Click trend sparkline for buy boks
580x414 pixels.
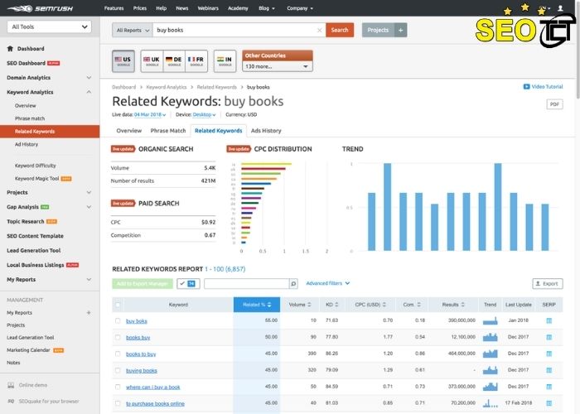491,320
